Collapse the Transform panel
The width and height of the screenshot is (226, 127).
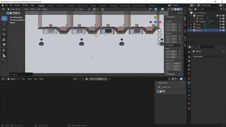(166, 17)
